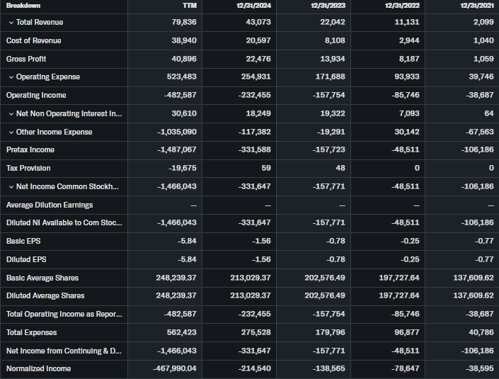The width and height of the screenshot is (499, 379).
Task: Select the 12/31/2024 column header
Action: pos(254,6)
